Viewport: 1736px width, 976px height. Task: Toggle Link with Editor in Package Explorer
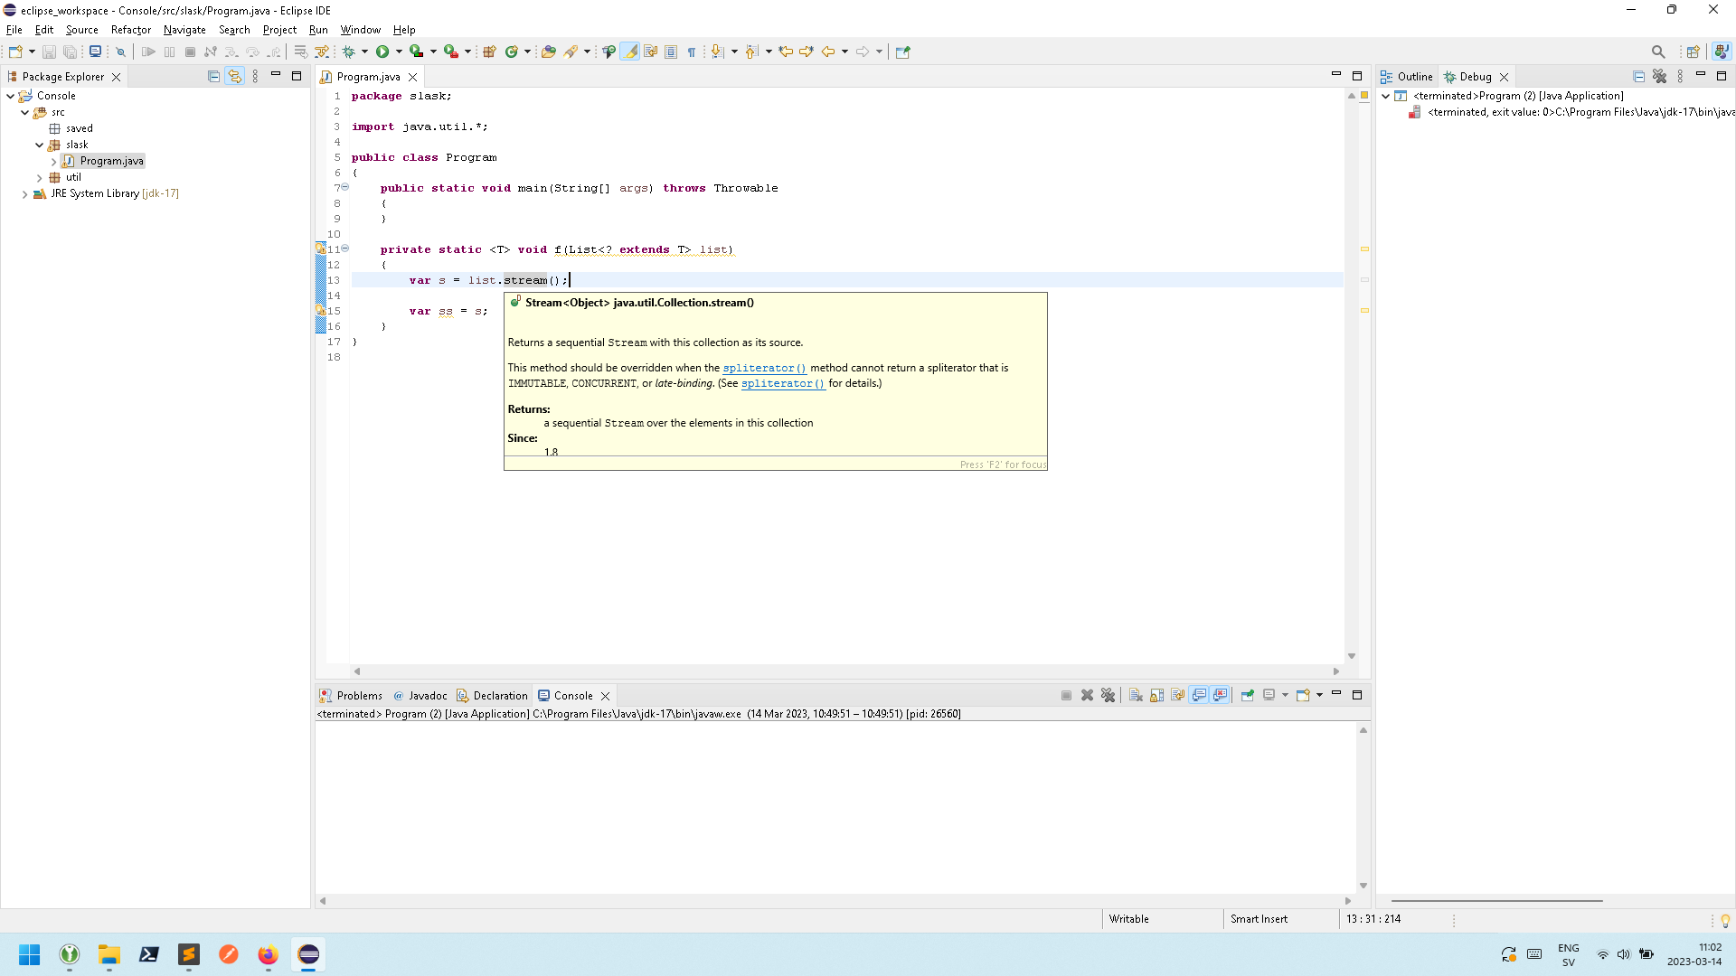pyautogui.click(x=234, y=76)
